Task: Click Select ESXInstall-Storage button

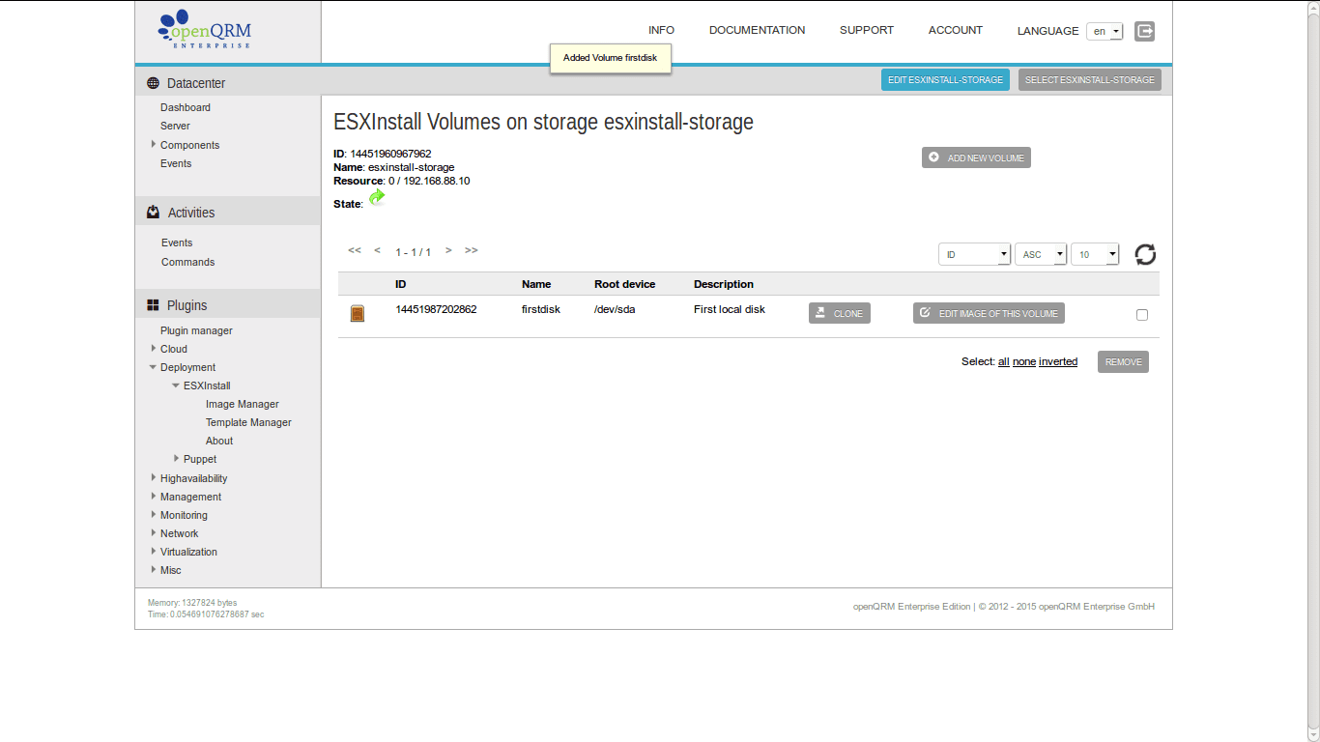Action: point(1090,80)
